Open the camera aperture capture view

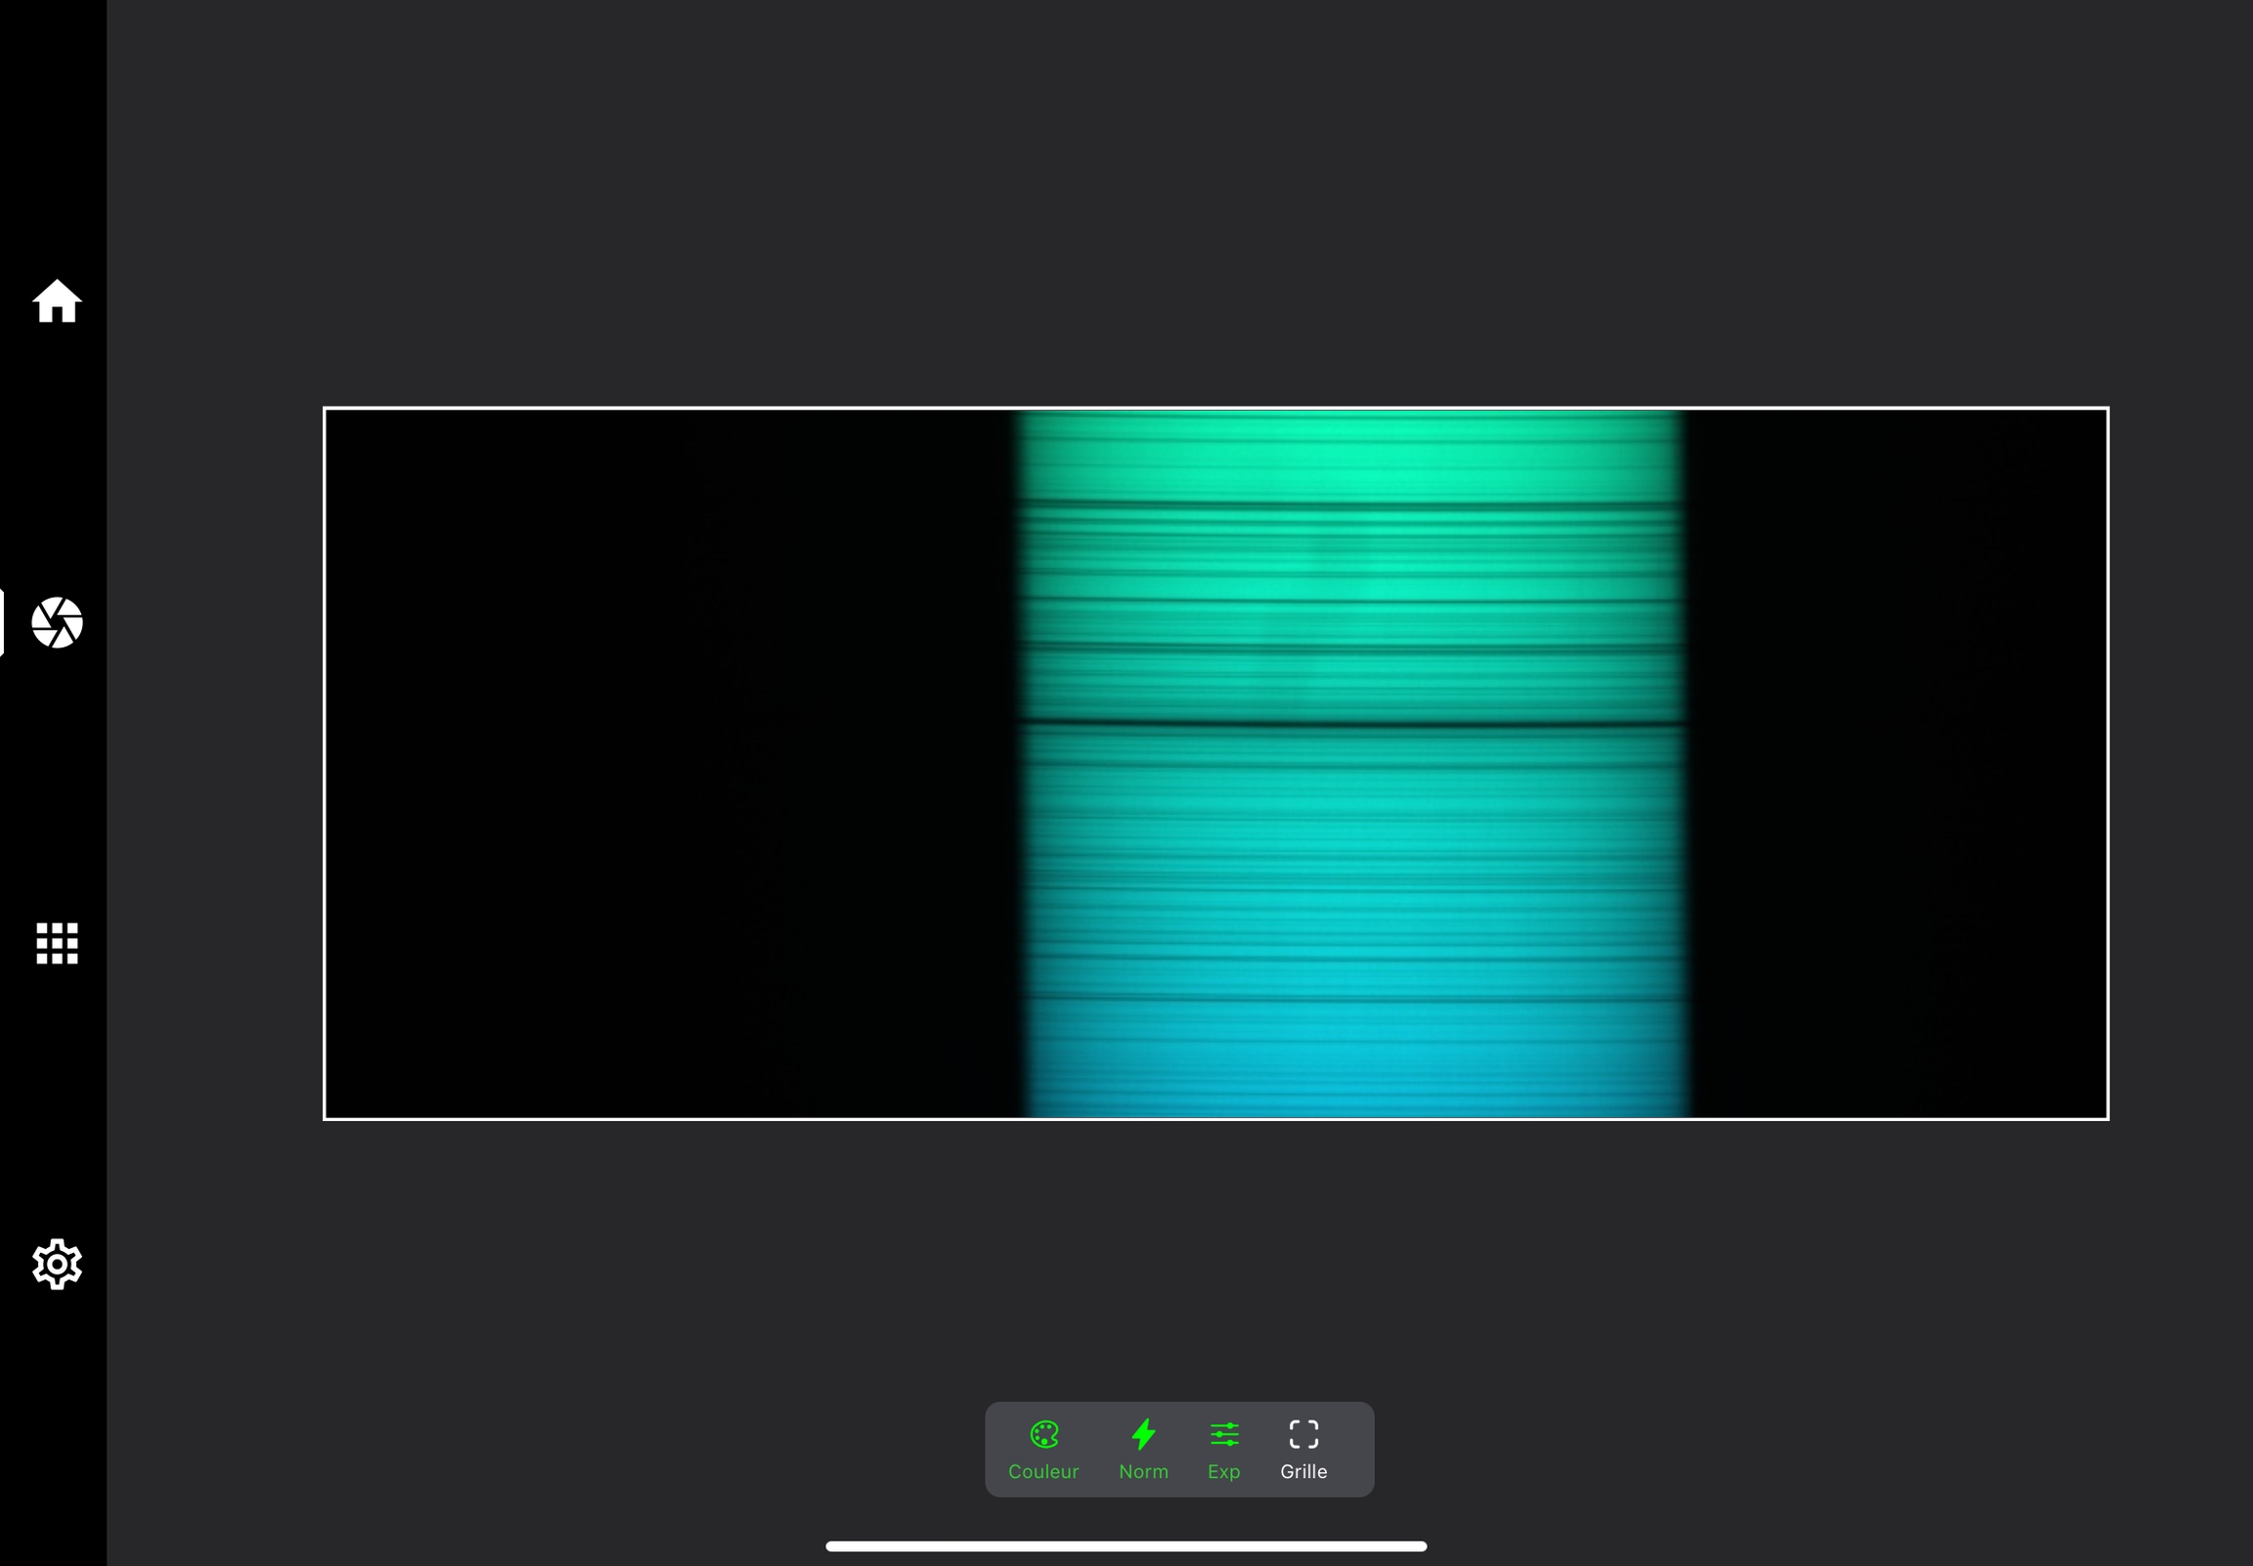click(57, 622)
